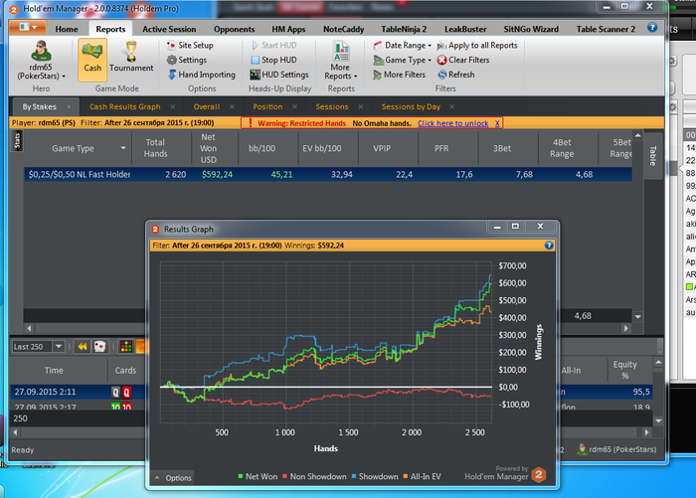Clear all filters

click(463, 60)
